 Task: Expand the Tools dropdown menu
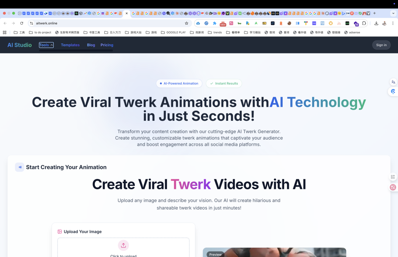[46, 45]
